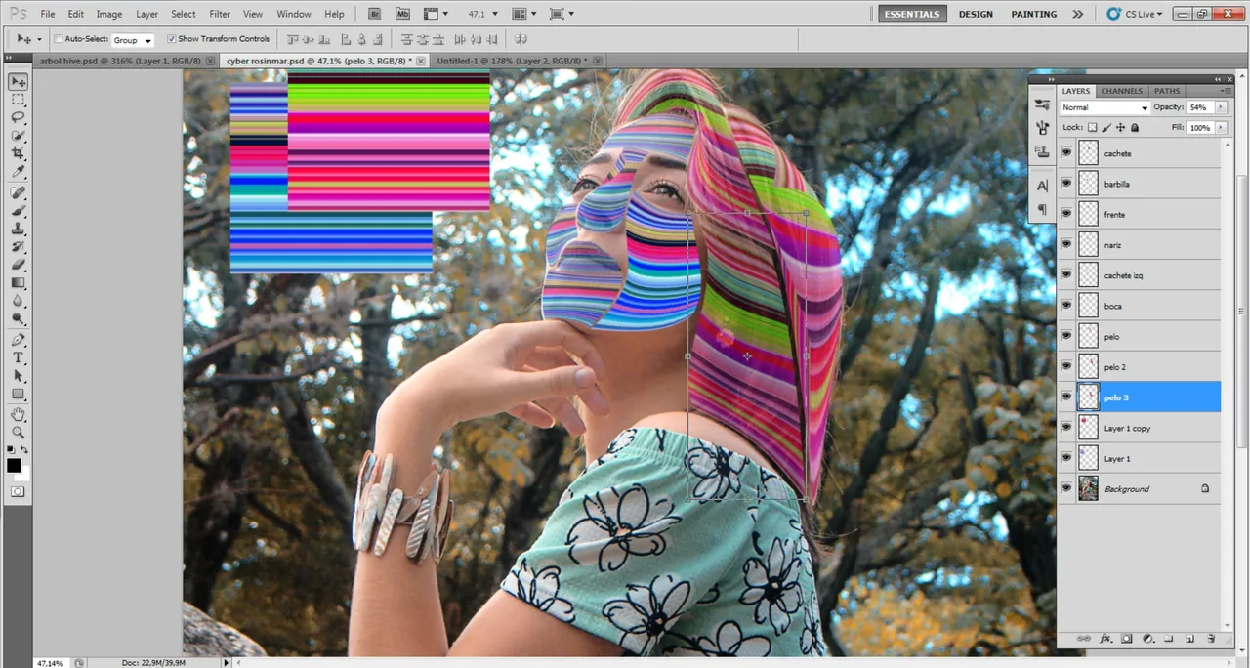Viewport: 1250px width, 668px height.
Task: Switch to the Channels tab
Action: click(1121, 91)
